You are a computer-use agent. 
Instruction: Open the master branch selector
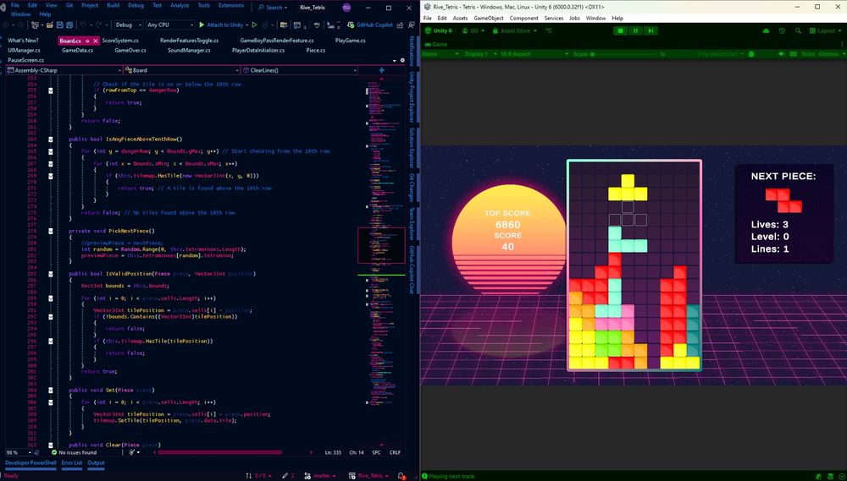[320, 476]
